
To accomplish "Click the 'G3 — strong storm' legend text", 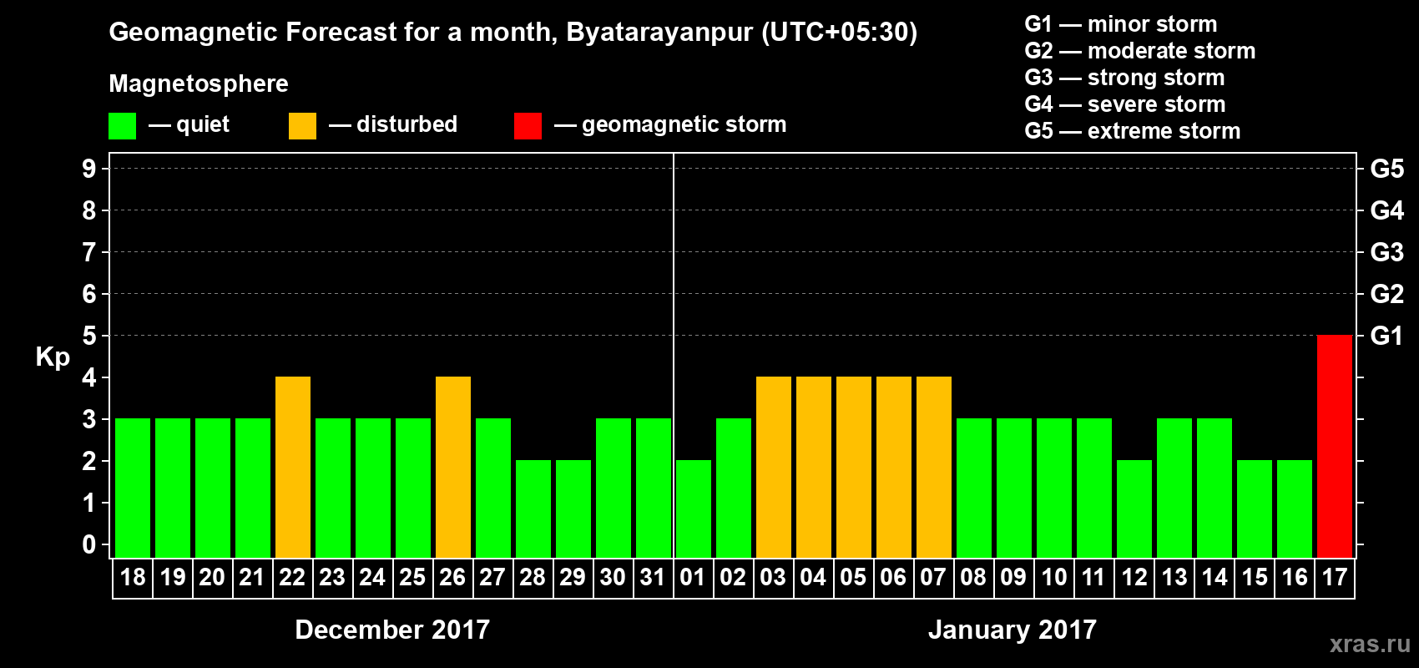I will pos(1124,78).
